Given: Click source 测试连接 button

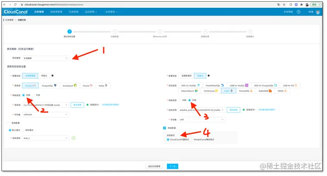Looking at the screenshot, I should [77, 105].
